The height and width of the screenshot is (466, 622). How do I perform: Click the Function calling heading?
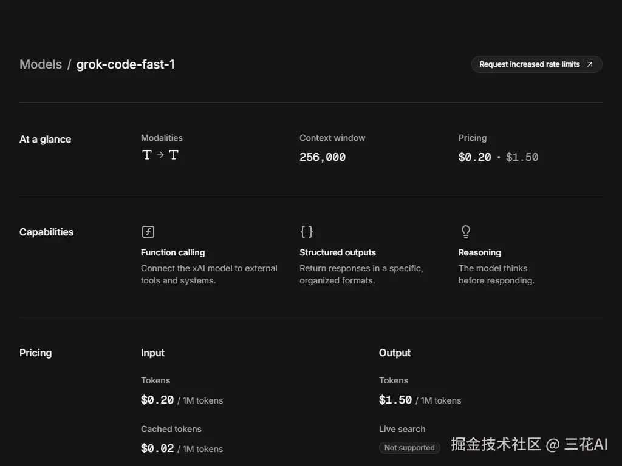[173, 252]
